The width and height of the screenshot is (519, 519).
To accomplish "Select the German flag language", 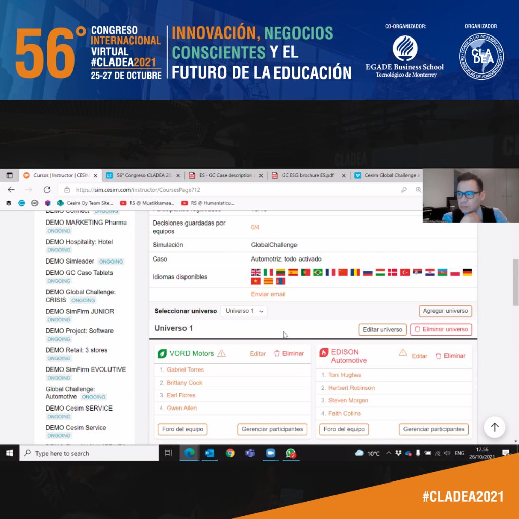I will tap(467, 272).
